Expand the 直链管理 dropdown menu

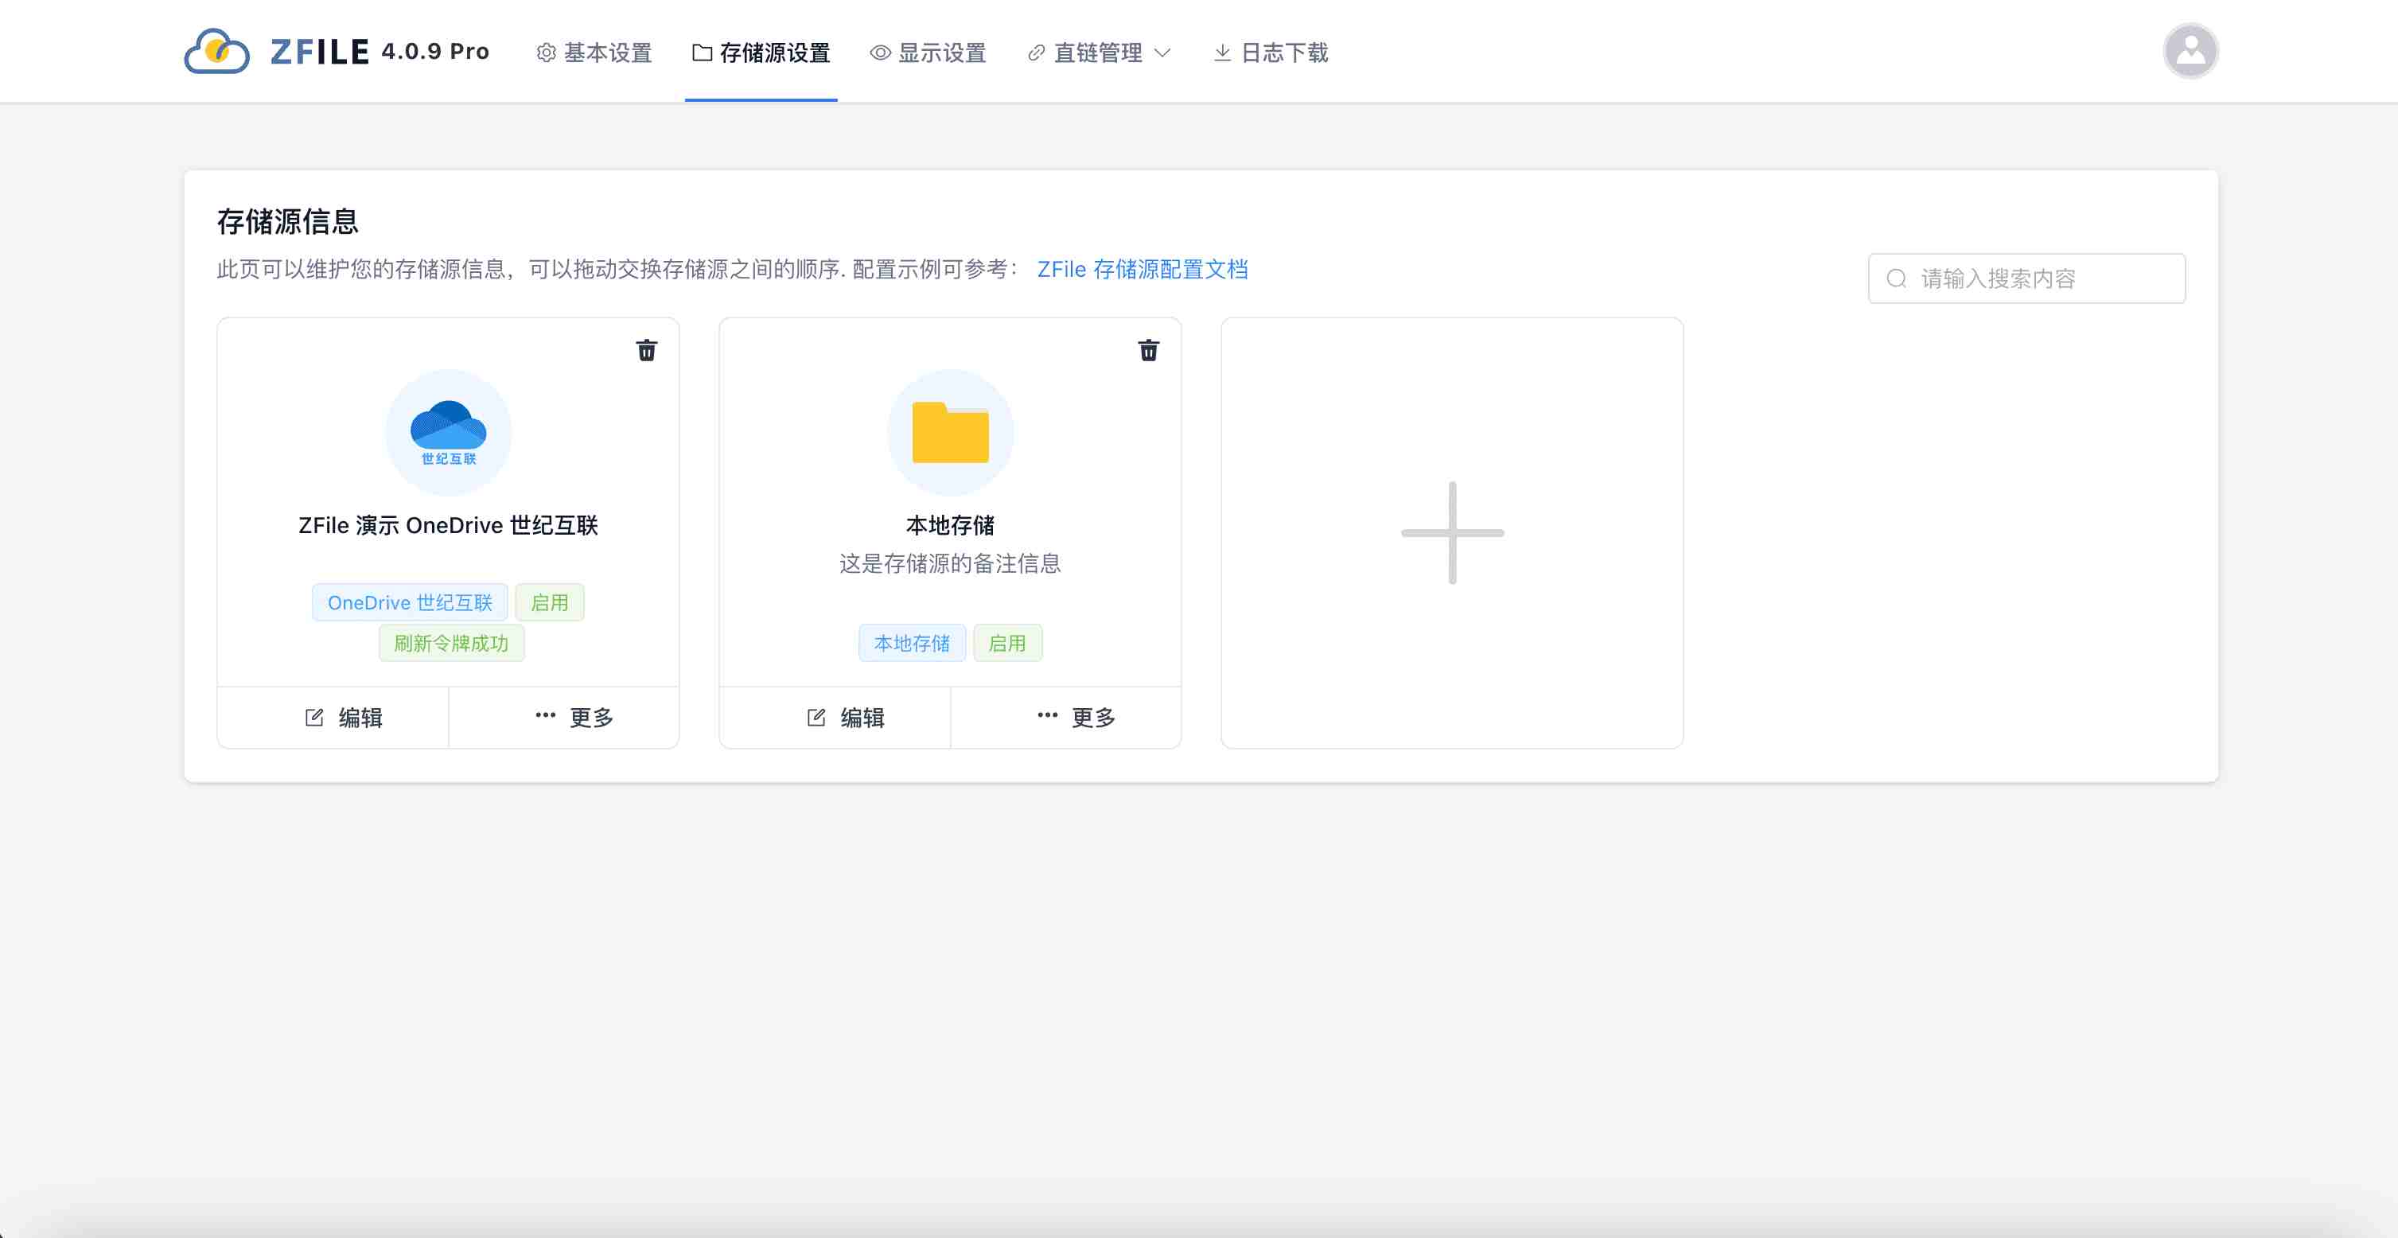click(1164, 53)
